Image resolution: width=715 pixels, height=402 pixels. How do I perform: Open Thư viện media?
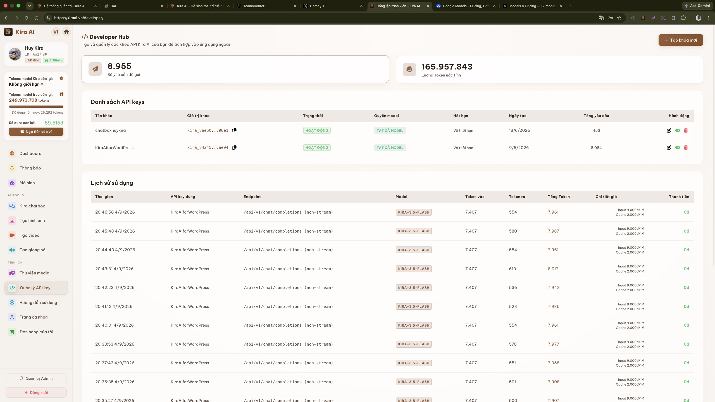(x=36, y=273)
